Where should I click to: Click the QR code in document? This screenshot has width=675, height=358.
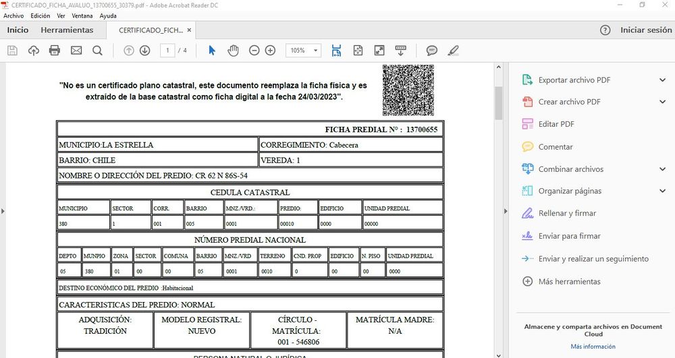pyautogui.click(x=408, y=90)
